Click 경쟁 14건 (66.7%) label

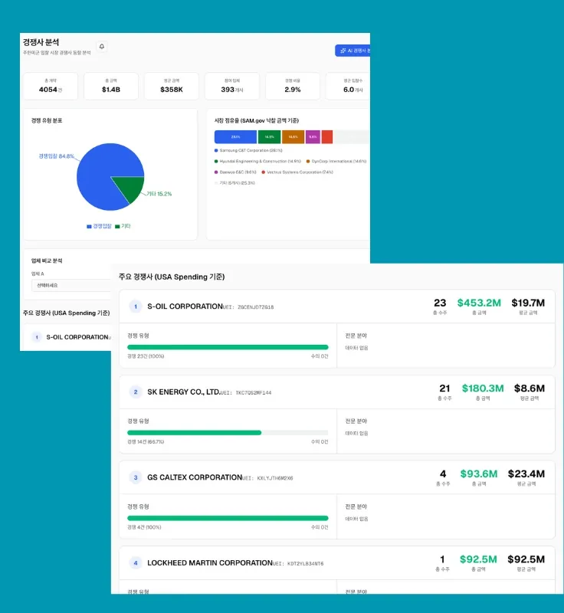tap(146, 442)
